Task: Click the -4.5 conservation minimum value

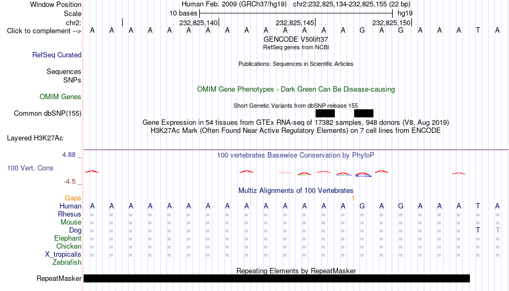Action: point(70,182)
